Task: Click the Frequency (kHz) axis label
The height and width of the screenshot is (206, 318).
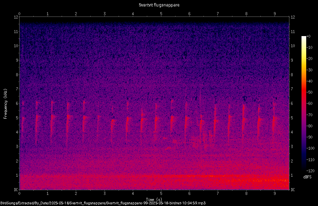Action: point(5,104)
